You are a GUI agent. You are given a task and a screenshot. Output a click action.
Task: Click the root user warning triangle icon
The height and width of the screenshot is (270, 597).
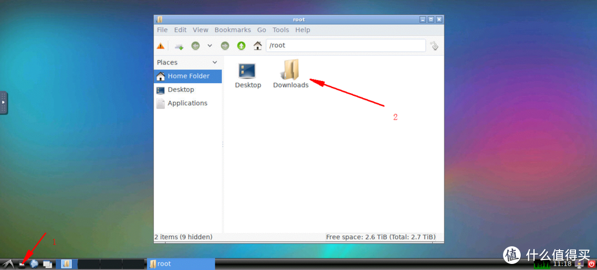[160, 46]
